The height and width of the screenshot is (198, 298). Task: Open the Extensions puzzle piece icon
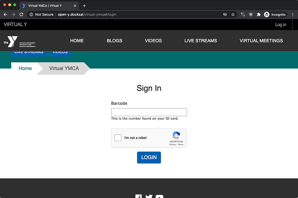coord(258,14)
